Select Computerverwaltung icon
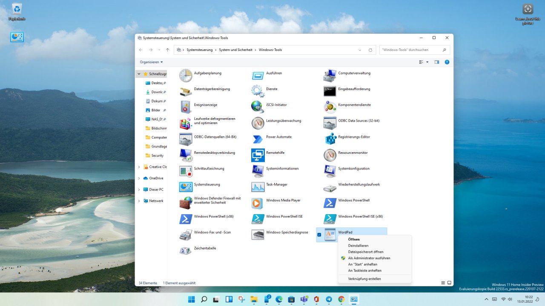 (x=330, y=76)
